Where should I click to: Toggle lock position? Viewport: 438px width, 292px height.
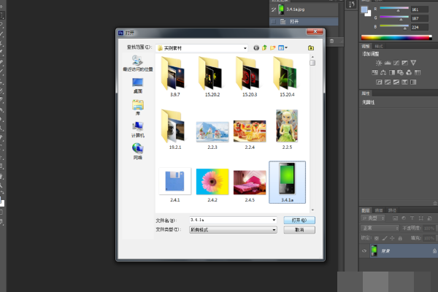tap(392, 239)
